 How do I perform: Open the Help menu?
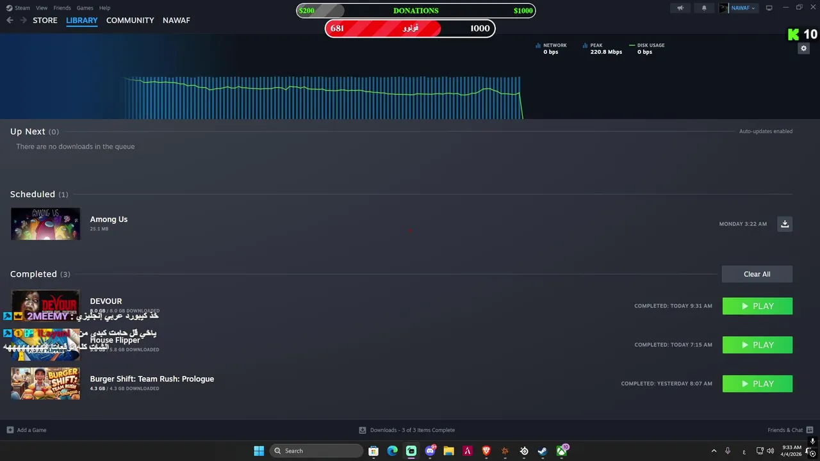104,8
